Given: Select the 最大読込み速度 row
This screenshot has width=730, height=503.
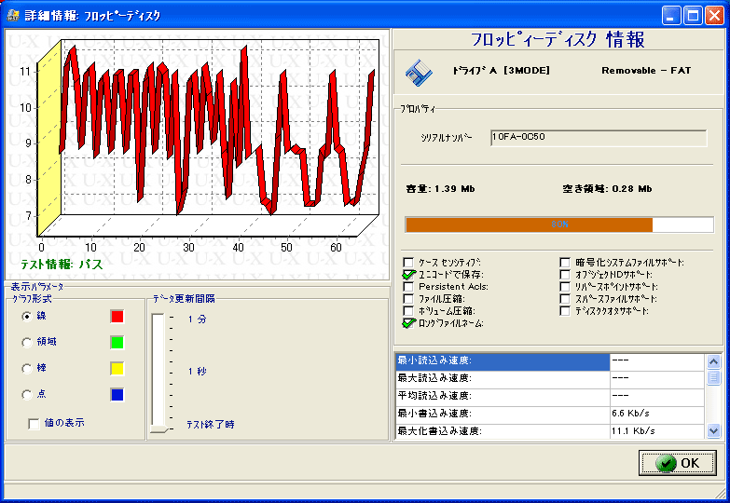Looking at the screenshot, I should pyautogui.click(x=503, y=378).
